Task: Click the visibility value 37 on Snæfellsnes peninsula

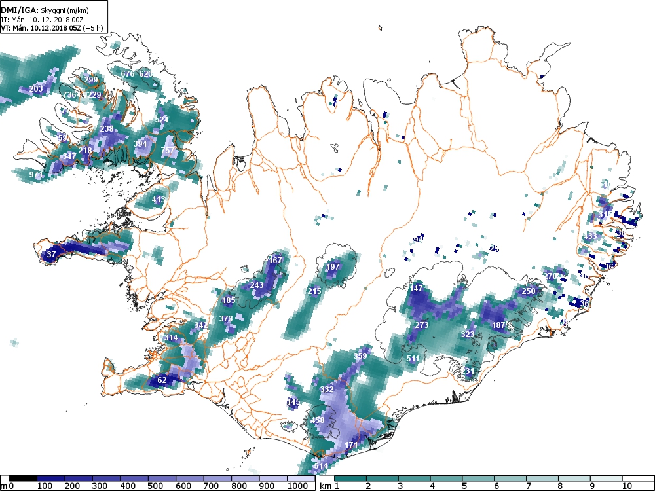Action: (51, 254)
